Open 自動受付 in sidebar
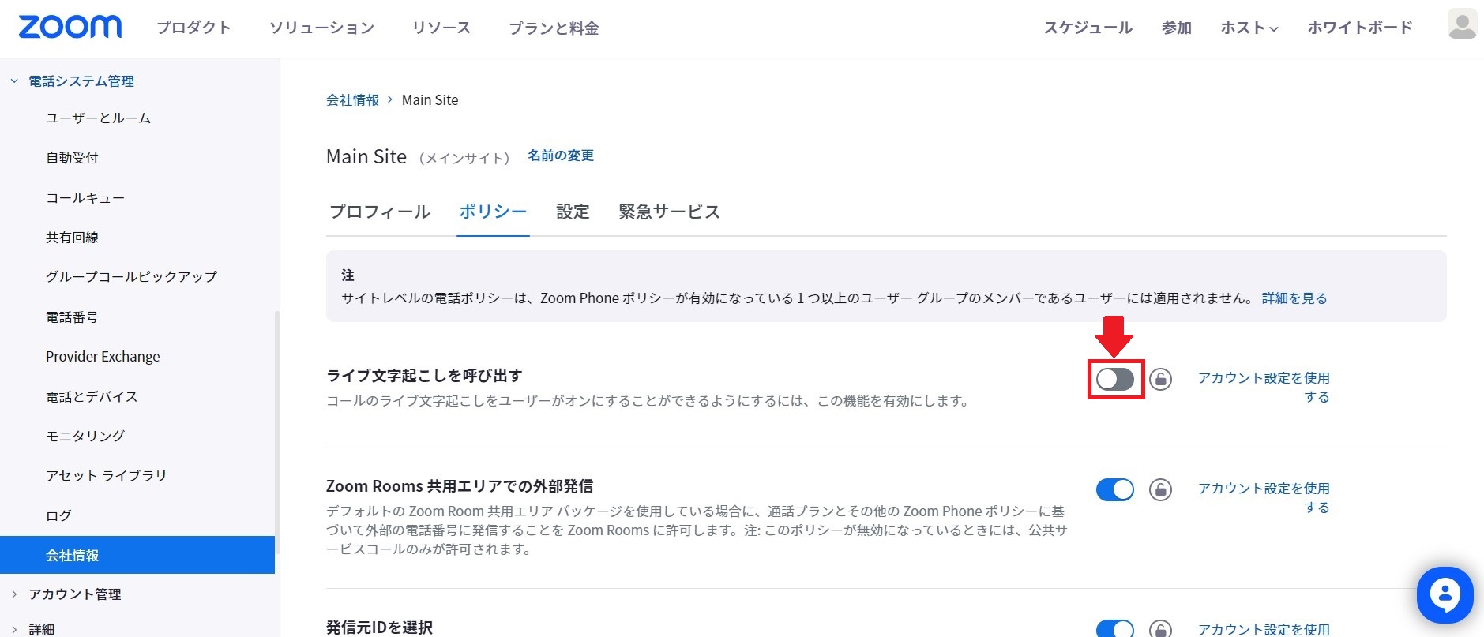 tap(72, 158)
